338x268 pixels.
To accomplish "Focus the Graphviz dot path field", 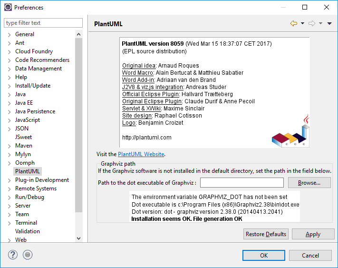I will coord(242,182).
